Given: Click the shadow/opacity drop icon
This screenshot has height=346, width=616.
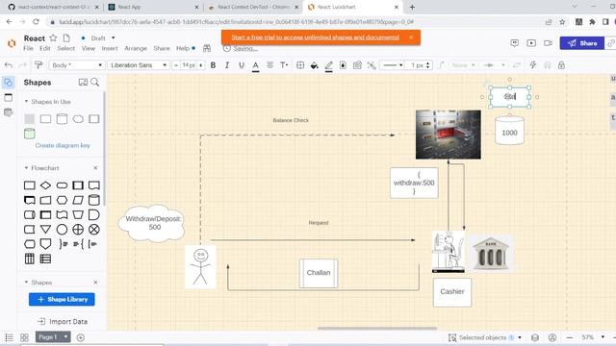Looking at the screenshot, I should point(343,65).
